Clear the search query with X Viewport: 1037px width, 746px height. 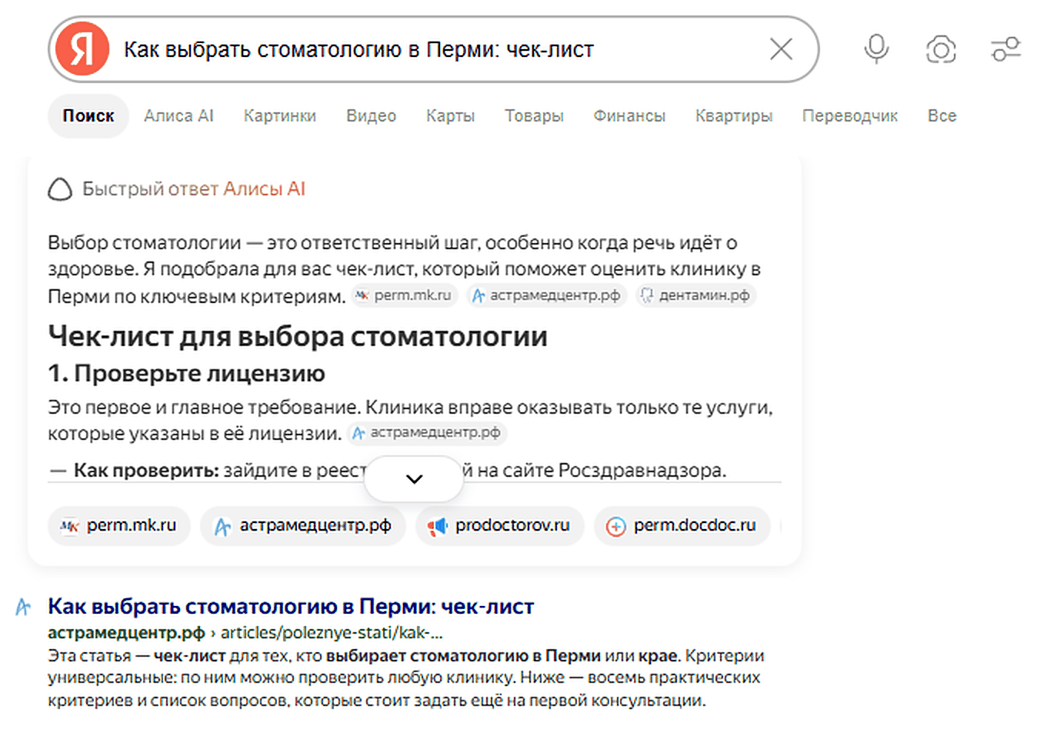coord(781,49)
